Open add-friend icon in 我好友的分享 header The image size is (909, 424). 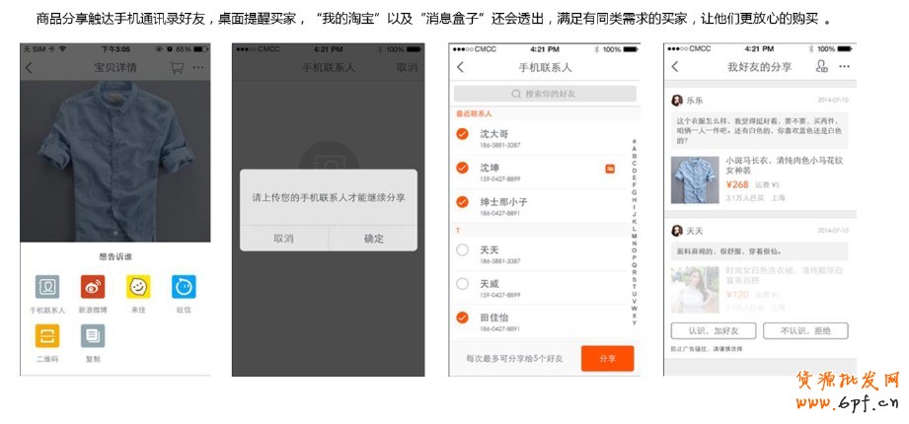point(821,67)
